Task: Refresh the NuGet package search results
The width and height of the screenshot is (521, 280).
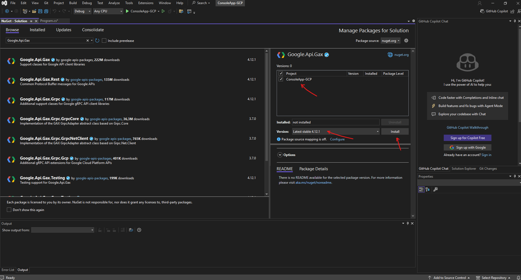Action: click(97, 41)
